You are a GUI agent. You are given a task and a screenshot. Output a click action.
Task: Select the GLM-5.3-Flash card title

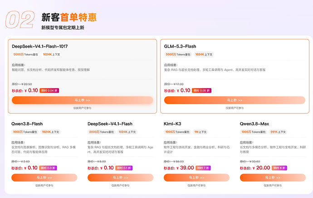coord(180,46)
